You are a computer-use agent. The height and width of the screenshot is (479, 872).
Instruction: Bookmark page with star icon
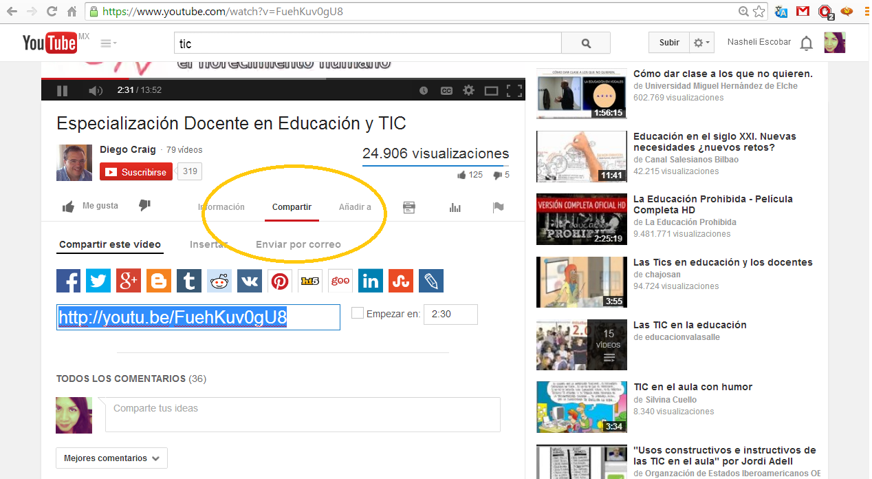click(759, 12)
